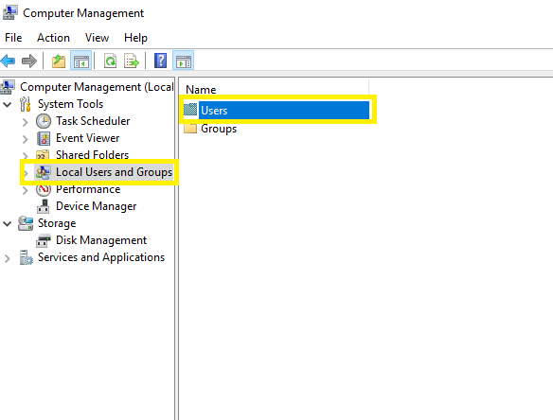This screenshot has height=420, width=553.
Task: Expand the Services and Applications node
Action: click(7, 258)
